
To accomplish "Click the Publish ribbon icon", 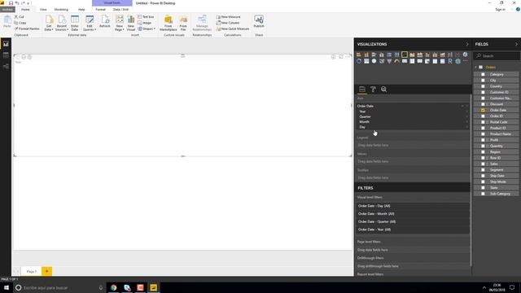I will click(x=259, y=21).
